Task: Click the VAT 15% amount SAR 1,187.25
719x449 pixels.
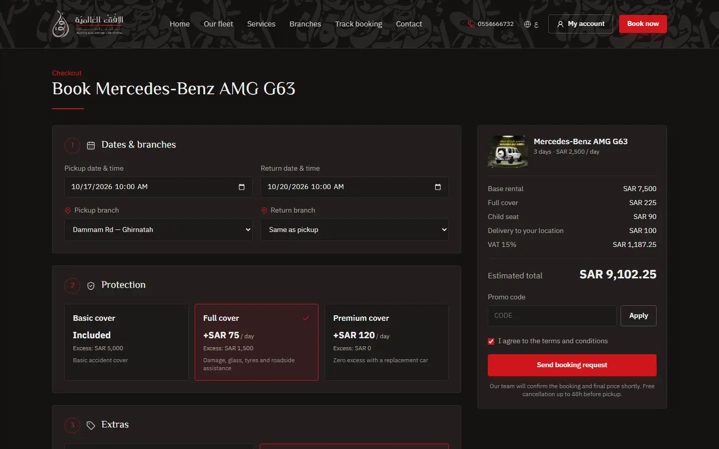Action: point(635,244)
